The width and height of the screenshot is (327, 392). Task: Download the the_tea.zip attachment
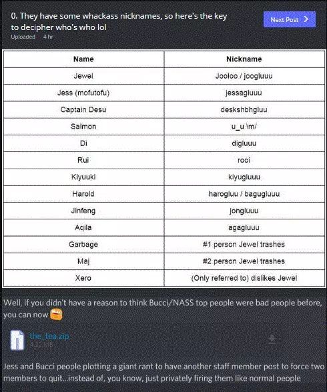pos(272,339)
